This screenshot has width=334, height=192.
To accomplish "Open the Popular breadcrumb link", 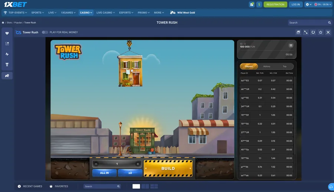I will [18, 23].
